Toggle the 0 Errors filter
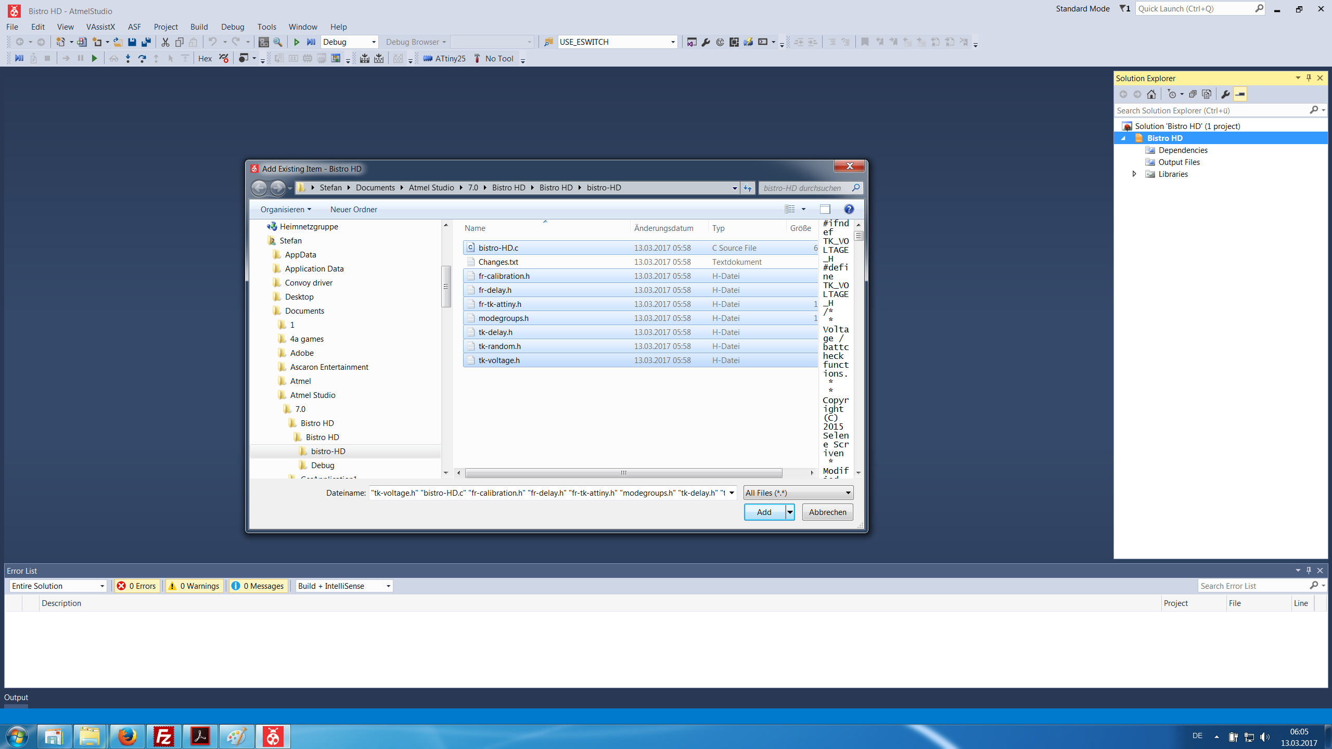The width and height of the screenshot is (1332, 749). click(x=137, y=586)
